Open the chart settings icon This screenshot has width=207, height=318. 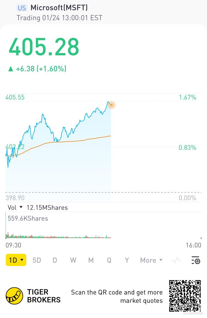[x=195, y=260]
